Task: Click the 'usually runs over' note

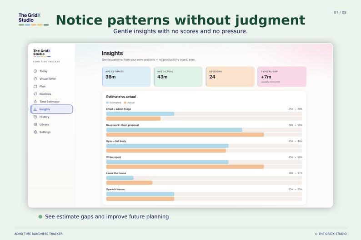Action: coord(271,82)
